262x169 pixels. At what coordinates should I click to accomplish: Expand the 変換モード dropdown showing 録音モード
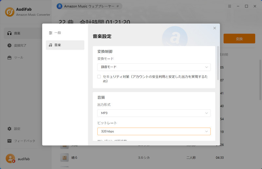154,67
